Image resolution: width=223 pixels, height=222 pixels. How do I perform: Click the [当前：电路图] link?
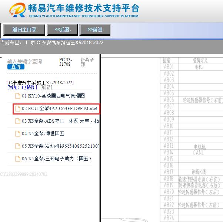[x=22, y=87]
